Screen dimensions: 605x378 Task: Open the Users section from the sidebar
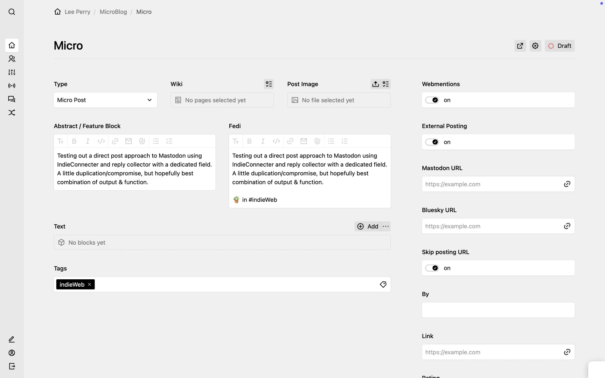pos(12,59)
